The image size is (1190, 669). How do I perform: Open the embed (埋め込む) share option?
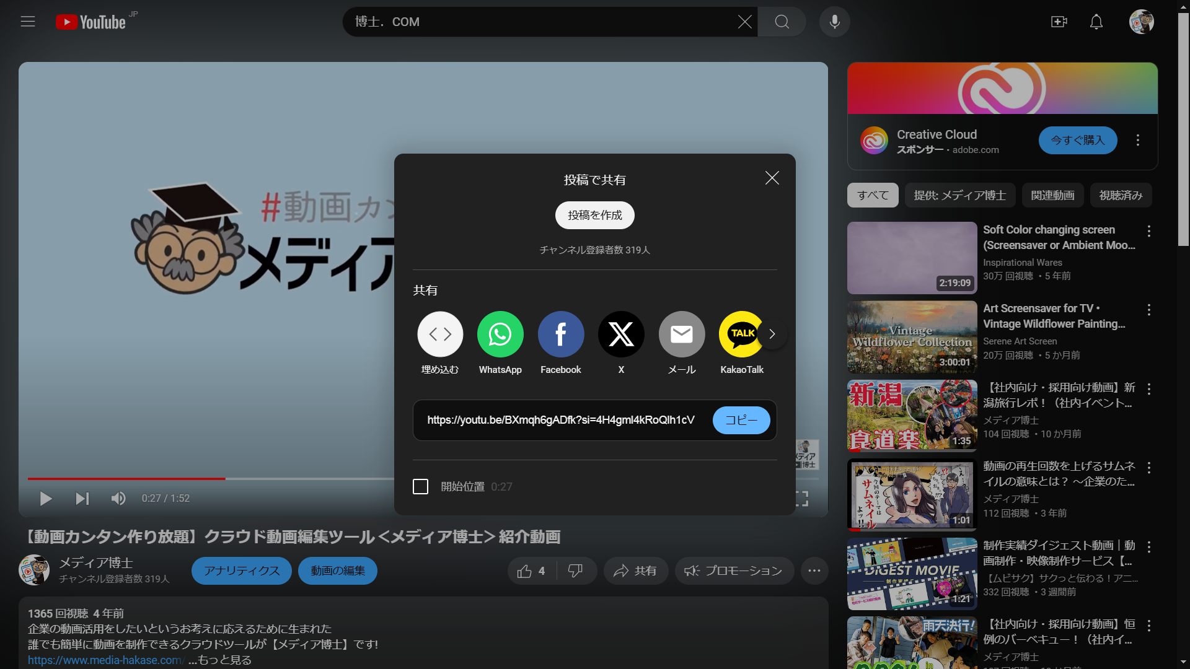pos(440,334)
